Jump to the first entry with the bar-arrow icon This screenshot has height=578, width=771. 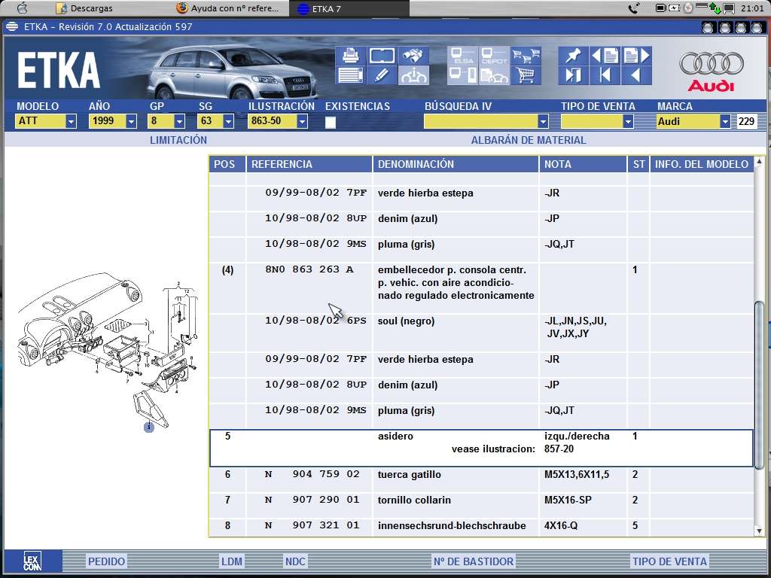605,75
